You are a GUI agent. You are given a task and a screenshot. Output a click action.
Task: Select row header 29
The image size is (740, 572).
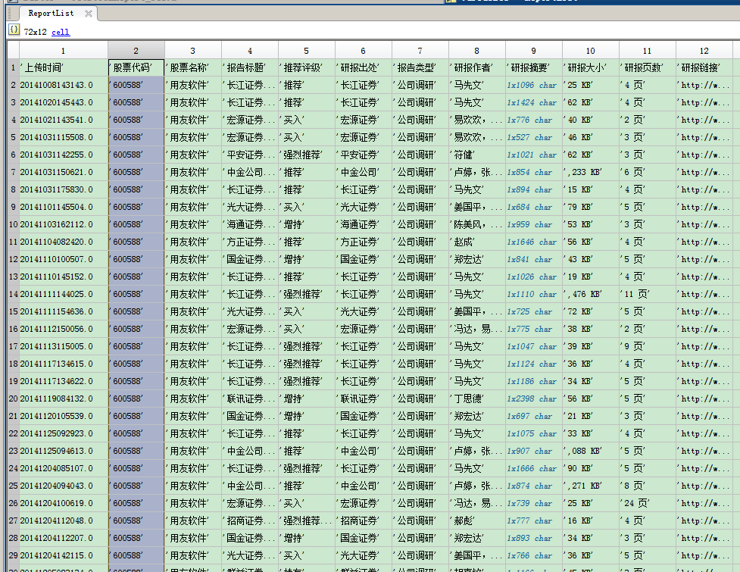pos(13,555)
